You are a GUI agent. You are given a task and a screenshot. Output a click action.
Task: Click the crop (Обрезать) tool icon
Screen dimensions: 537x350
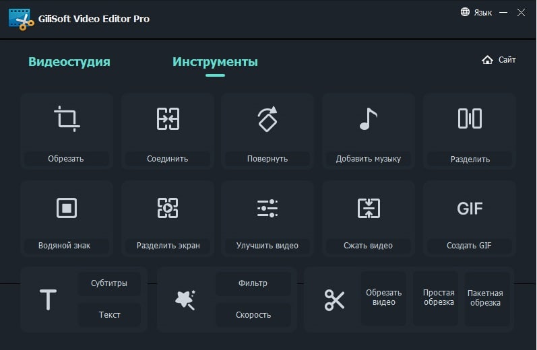(x=67, y=118)
